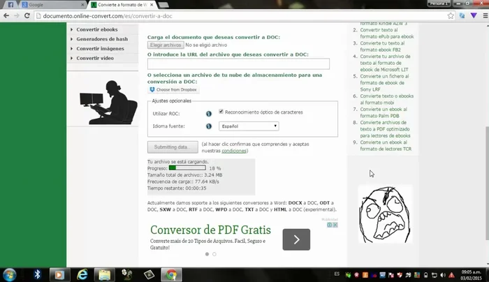489x282 pixels.
Task: Click the browser address bar URL
Action: (108, 16)
